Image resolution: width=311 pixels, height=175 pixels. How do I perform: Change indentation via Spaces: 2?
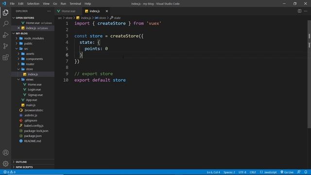click(229, 172)
